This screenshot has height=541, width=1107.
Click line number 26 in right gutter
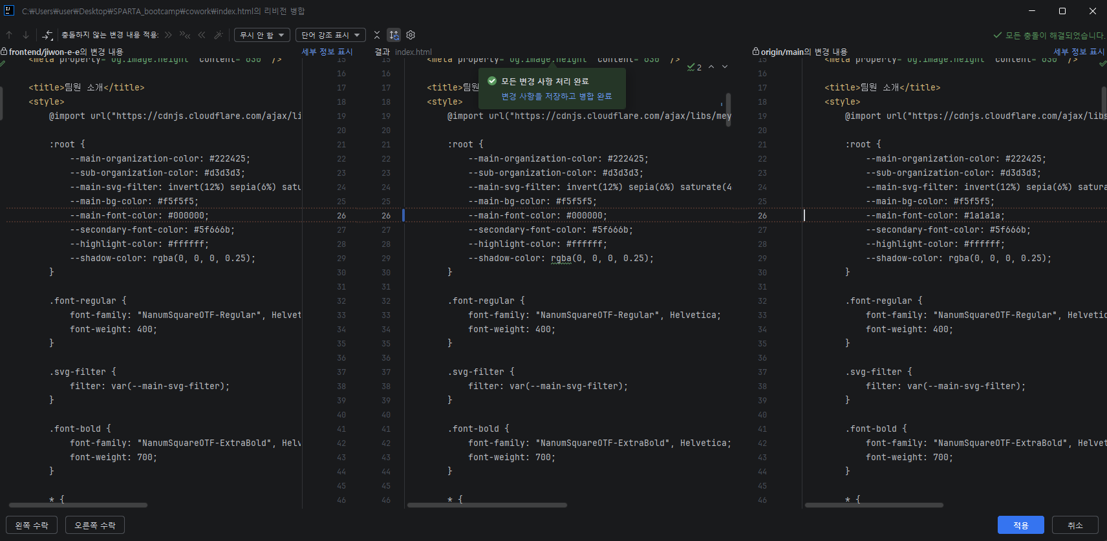(x=762, y=216)
